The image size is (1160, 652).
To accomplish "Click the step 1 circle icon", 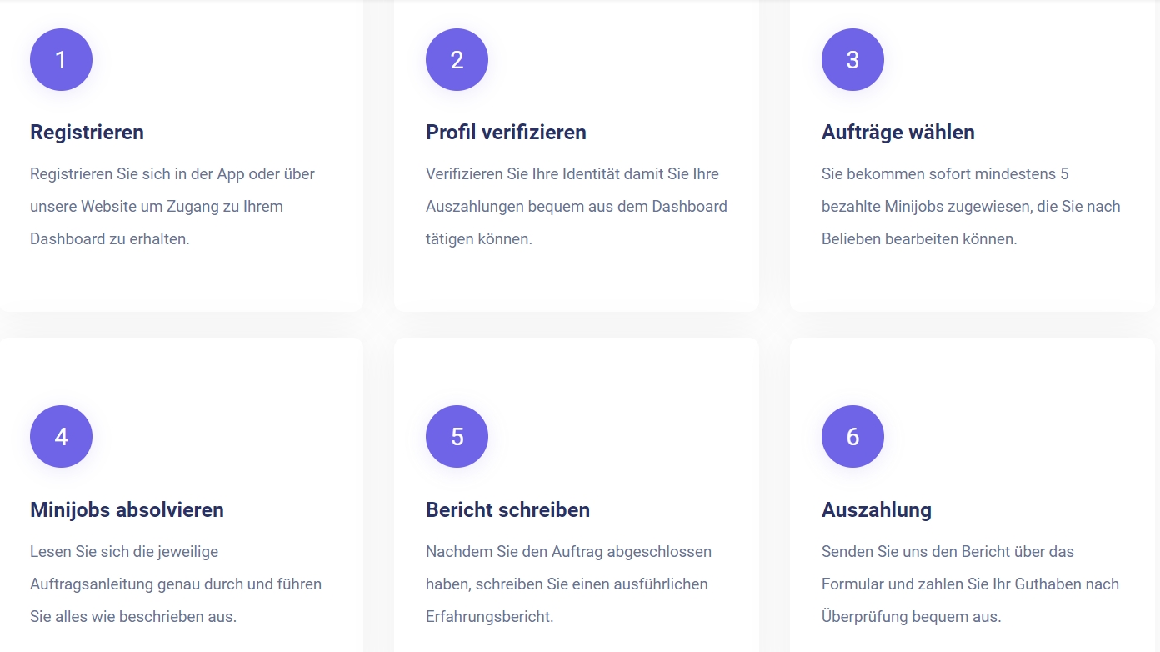I will [x=61, y=59].
